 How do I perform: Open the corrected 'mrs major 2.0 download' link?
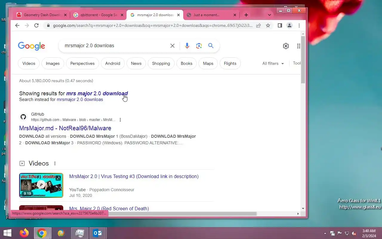point(97,94)
